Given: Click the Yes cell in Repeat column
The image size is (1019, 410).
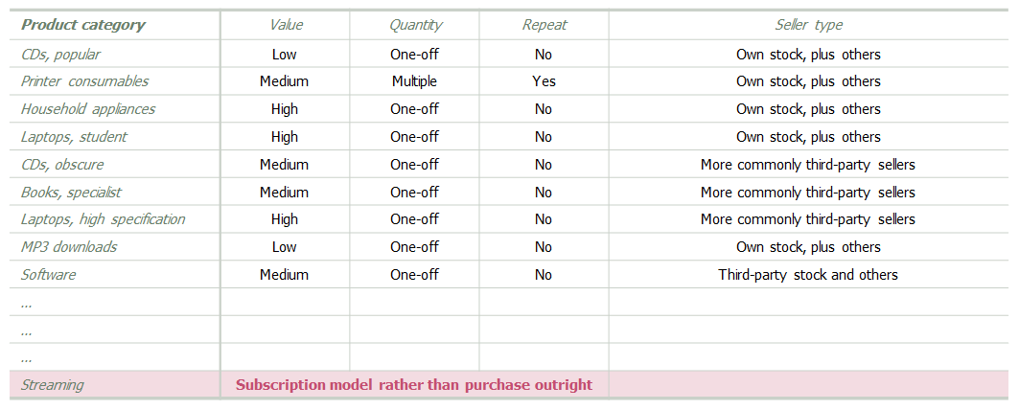Looking at the screenshot, I should click(544, 81).
